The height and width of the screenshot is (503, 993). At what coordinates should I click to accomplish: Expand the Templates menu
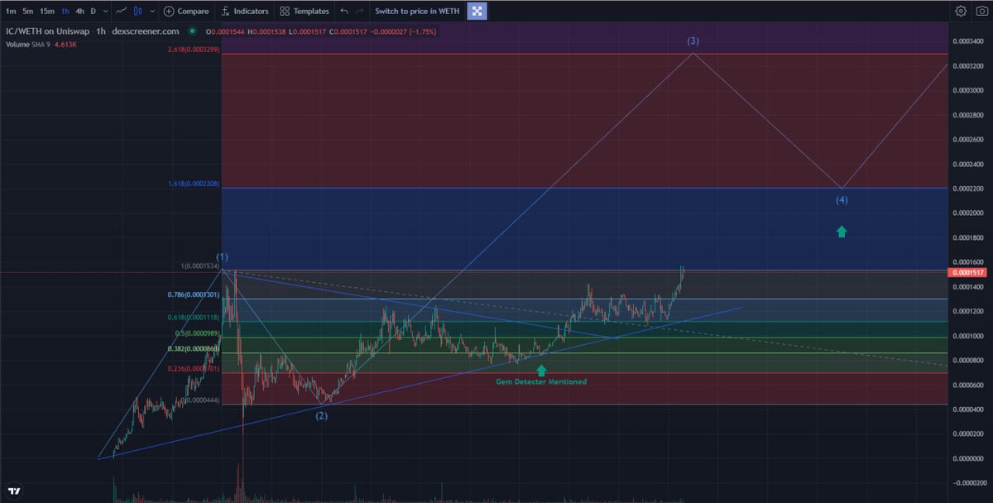click(305, 12)
